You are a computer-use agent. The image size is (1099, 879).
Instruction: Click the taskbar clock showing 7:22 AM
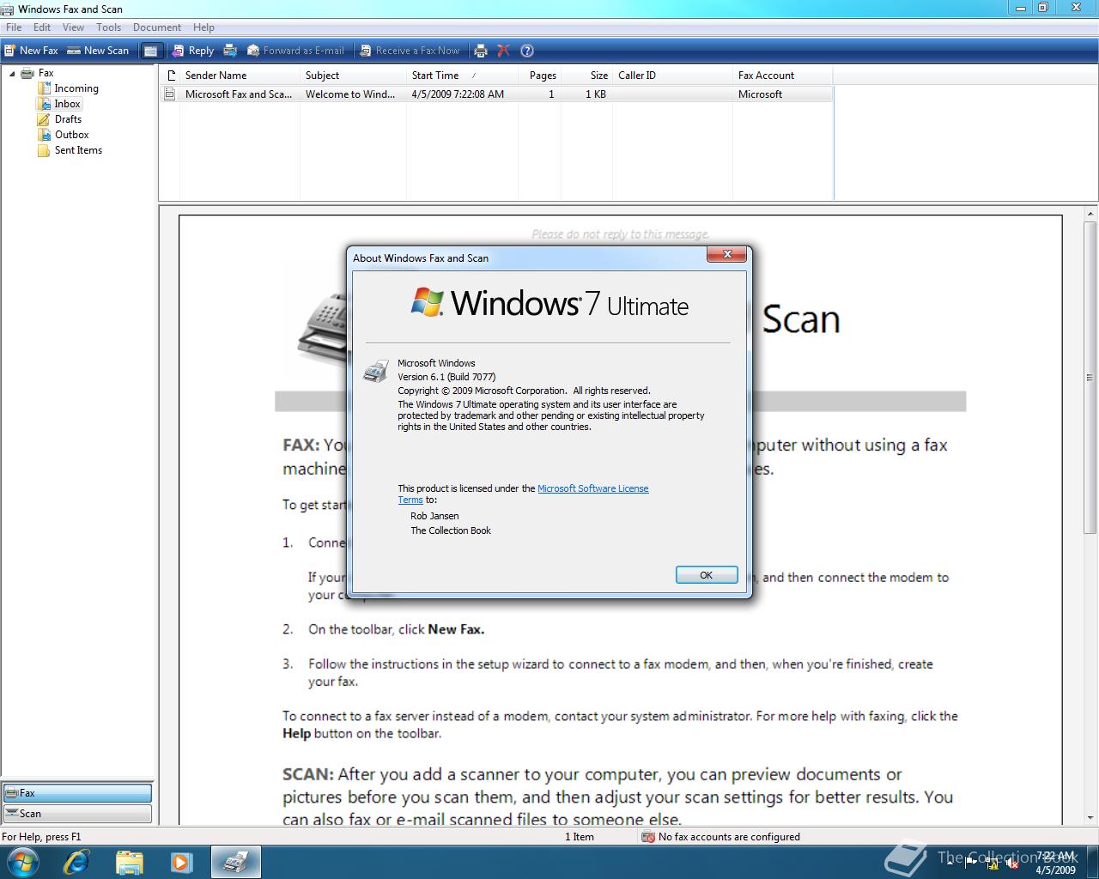(1055, 863)
